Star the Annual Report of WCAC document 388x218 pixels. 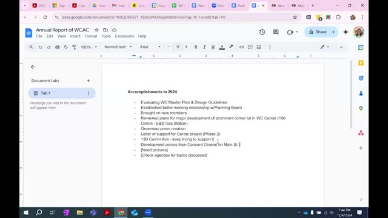[96, 30]
